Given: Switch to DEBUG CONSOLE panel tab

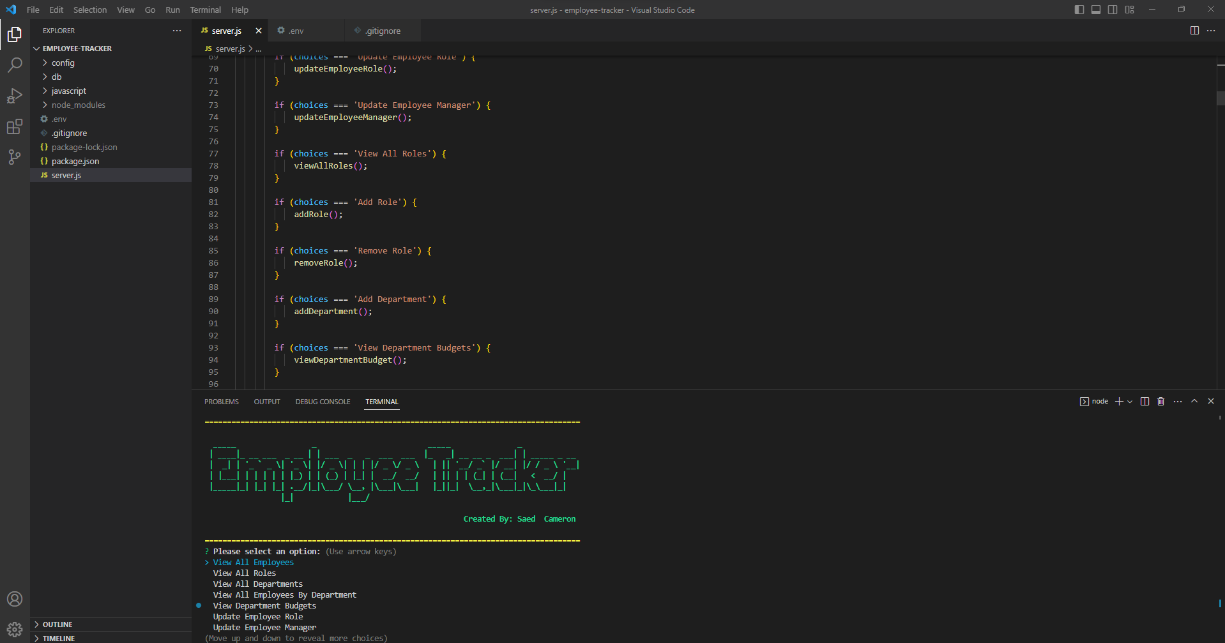Looking at the screenshot, I should coord(323,402).
